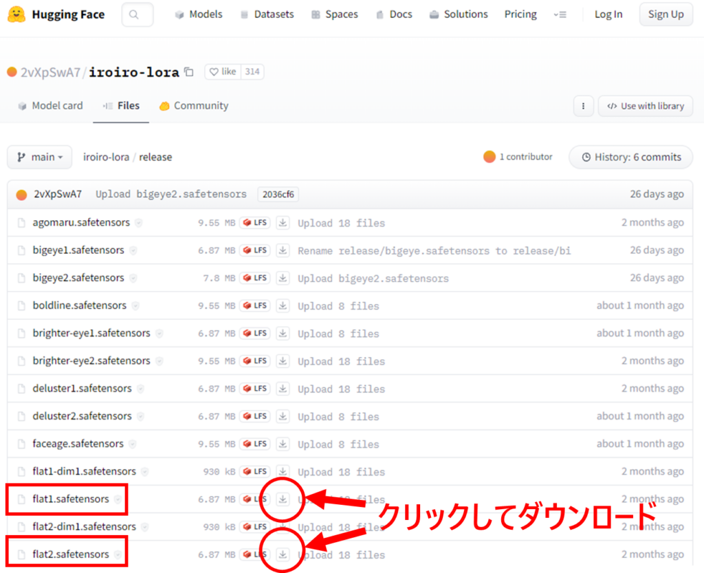The width and height of the screenshot is (704, 573).
Task: Open the Community tab
Action: [x=193, y=106]
